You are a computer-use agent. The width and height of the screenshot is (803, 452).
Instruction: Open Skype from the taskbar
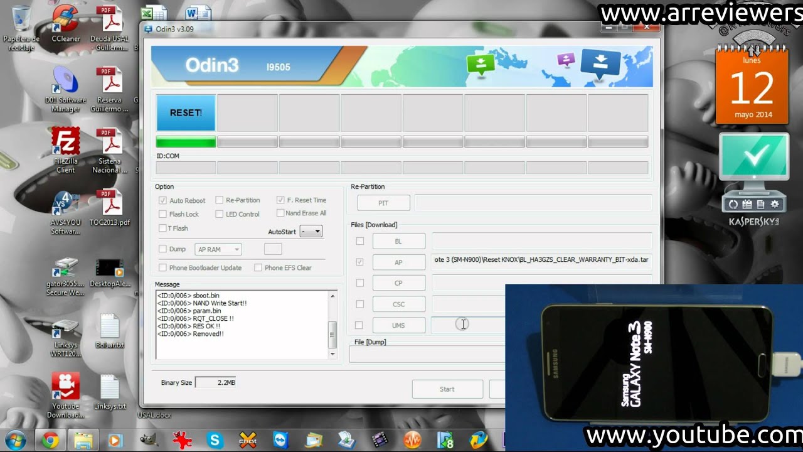tap(215, 440)
